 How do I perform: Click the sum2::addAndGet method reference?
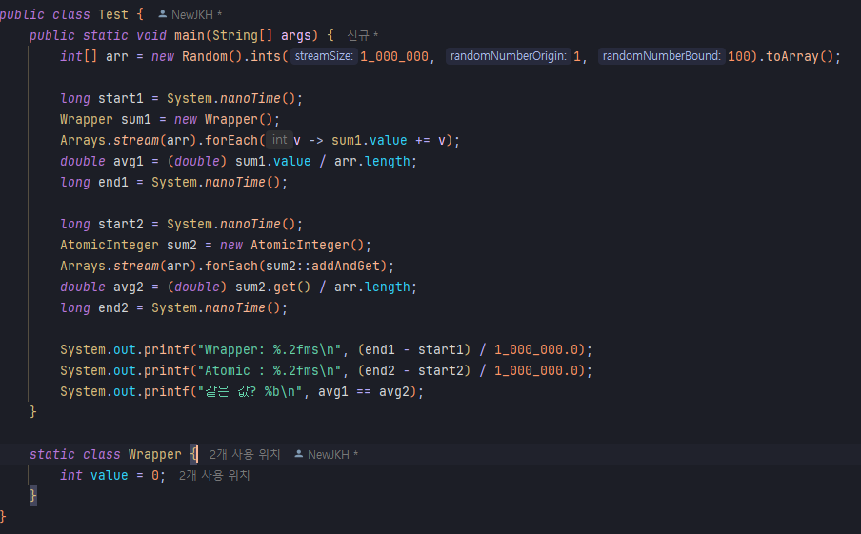pyautogui.click(x=323, y=267)
